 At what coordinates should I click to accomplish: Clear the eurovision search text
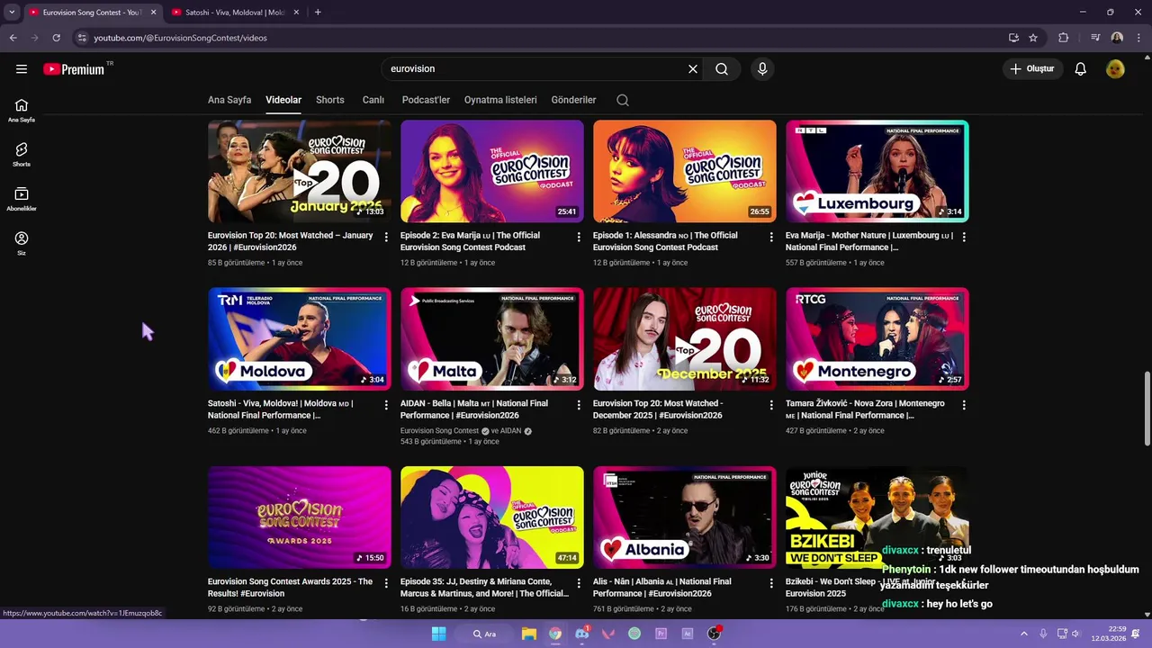pos(693,68)
